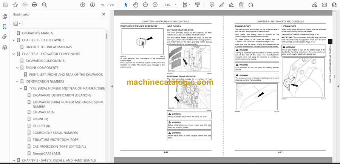Image resolution: width=340 pixels, height=164 pixels.
Task: Collapse the CHAPTER 1 - TO THE OWNER bookmark
Action: (14, 40)
